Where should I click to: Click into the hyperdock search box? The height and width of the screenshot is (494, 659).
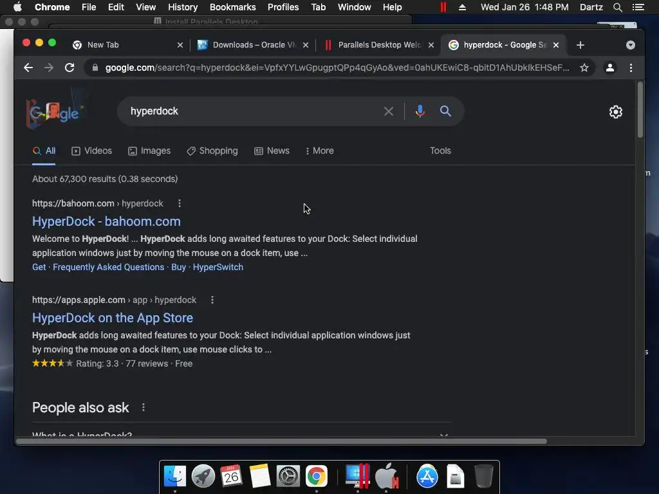252,111
